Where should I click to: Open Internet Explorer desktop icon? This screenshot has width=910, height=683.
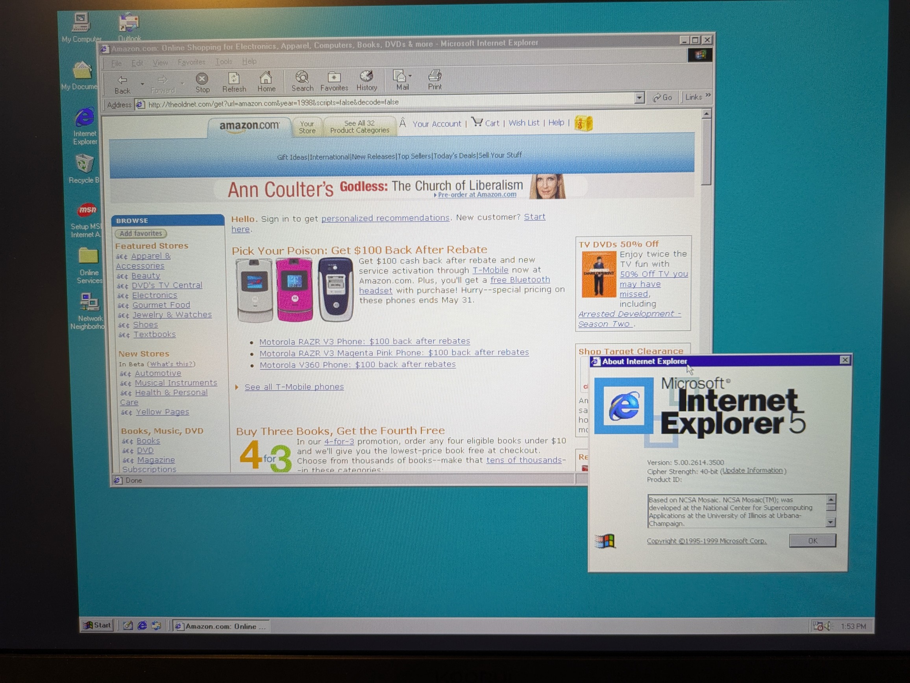[x=85, y=127]
